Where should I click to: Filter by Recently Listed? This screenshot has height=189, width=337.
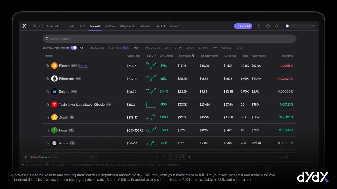(96, 48)
